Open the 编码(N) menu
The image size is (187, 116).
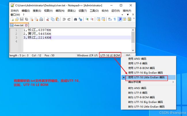coord(60,11)
